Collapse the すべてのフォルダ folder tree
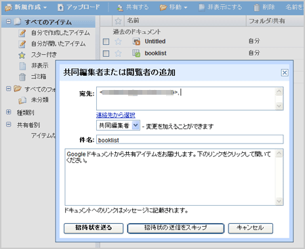This screenshot has height=249, width=305. pyautogui.click(x=8, y=89)
